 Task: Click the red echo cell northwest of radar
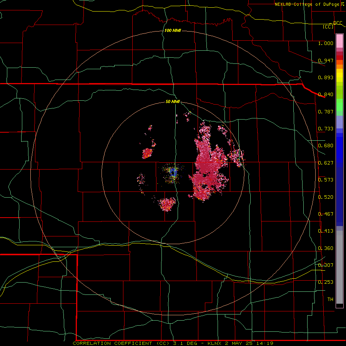[x=147, y=153]
